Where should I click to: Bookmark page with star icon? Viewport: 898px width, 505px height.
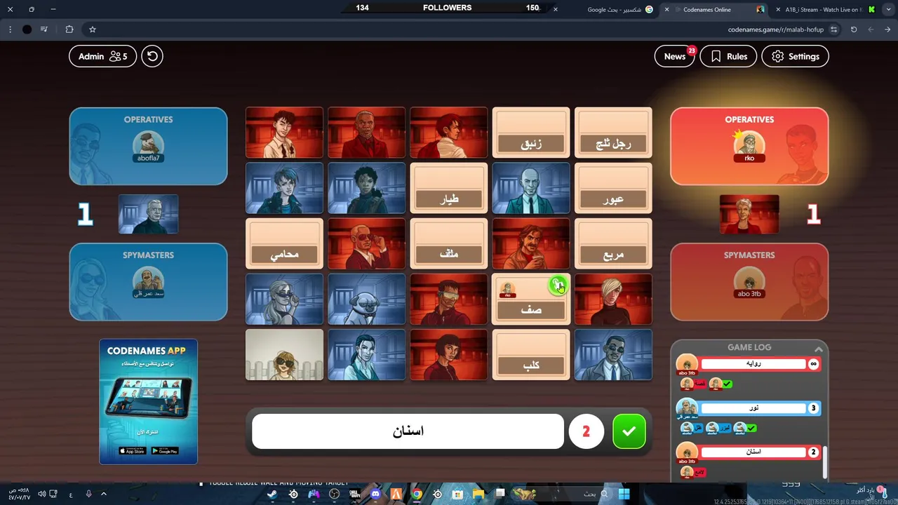tap(92, 29)
